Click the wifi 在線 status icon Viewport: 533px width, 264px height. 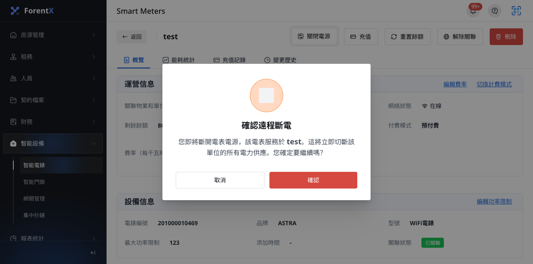[425, 106]
